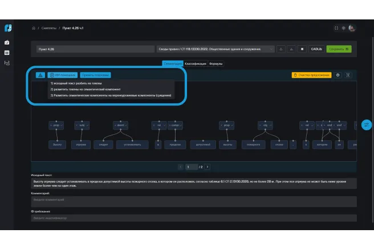Viewport: 374px width, 249px height.
Task: Click the download icon next to CADLib
Action: (x=291, y=49)
